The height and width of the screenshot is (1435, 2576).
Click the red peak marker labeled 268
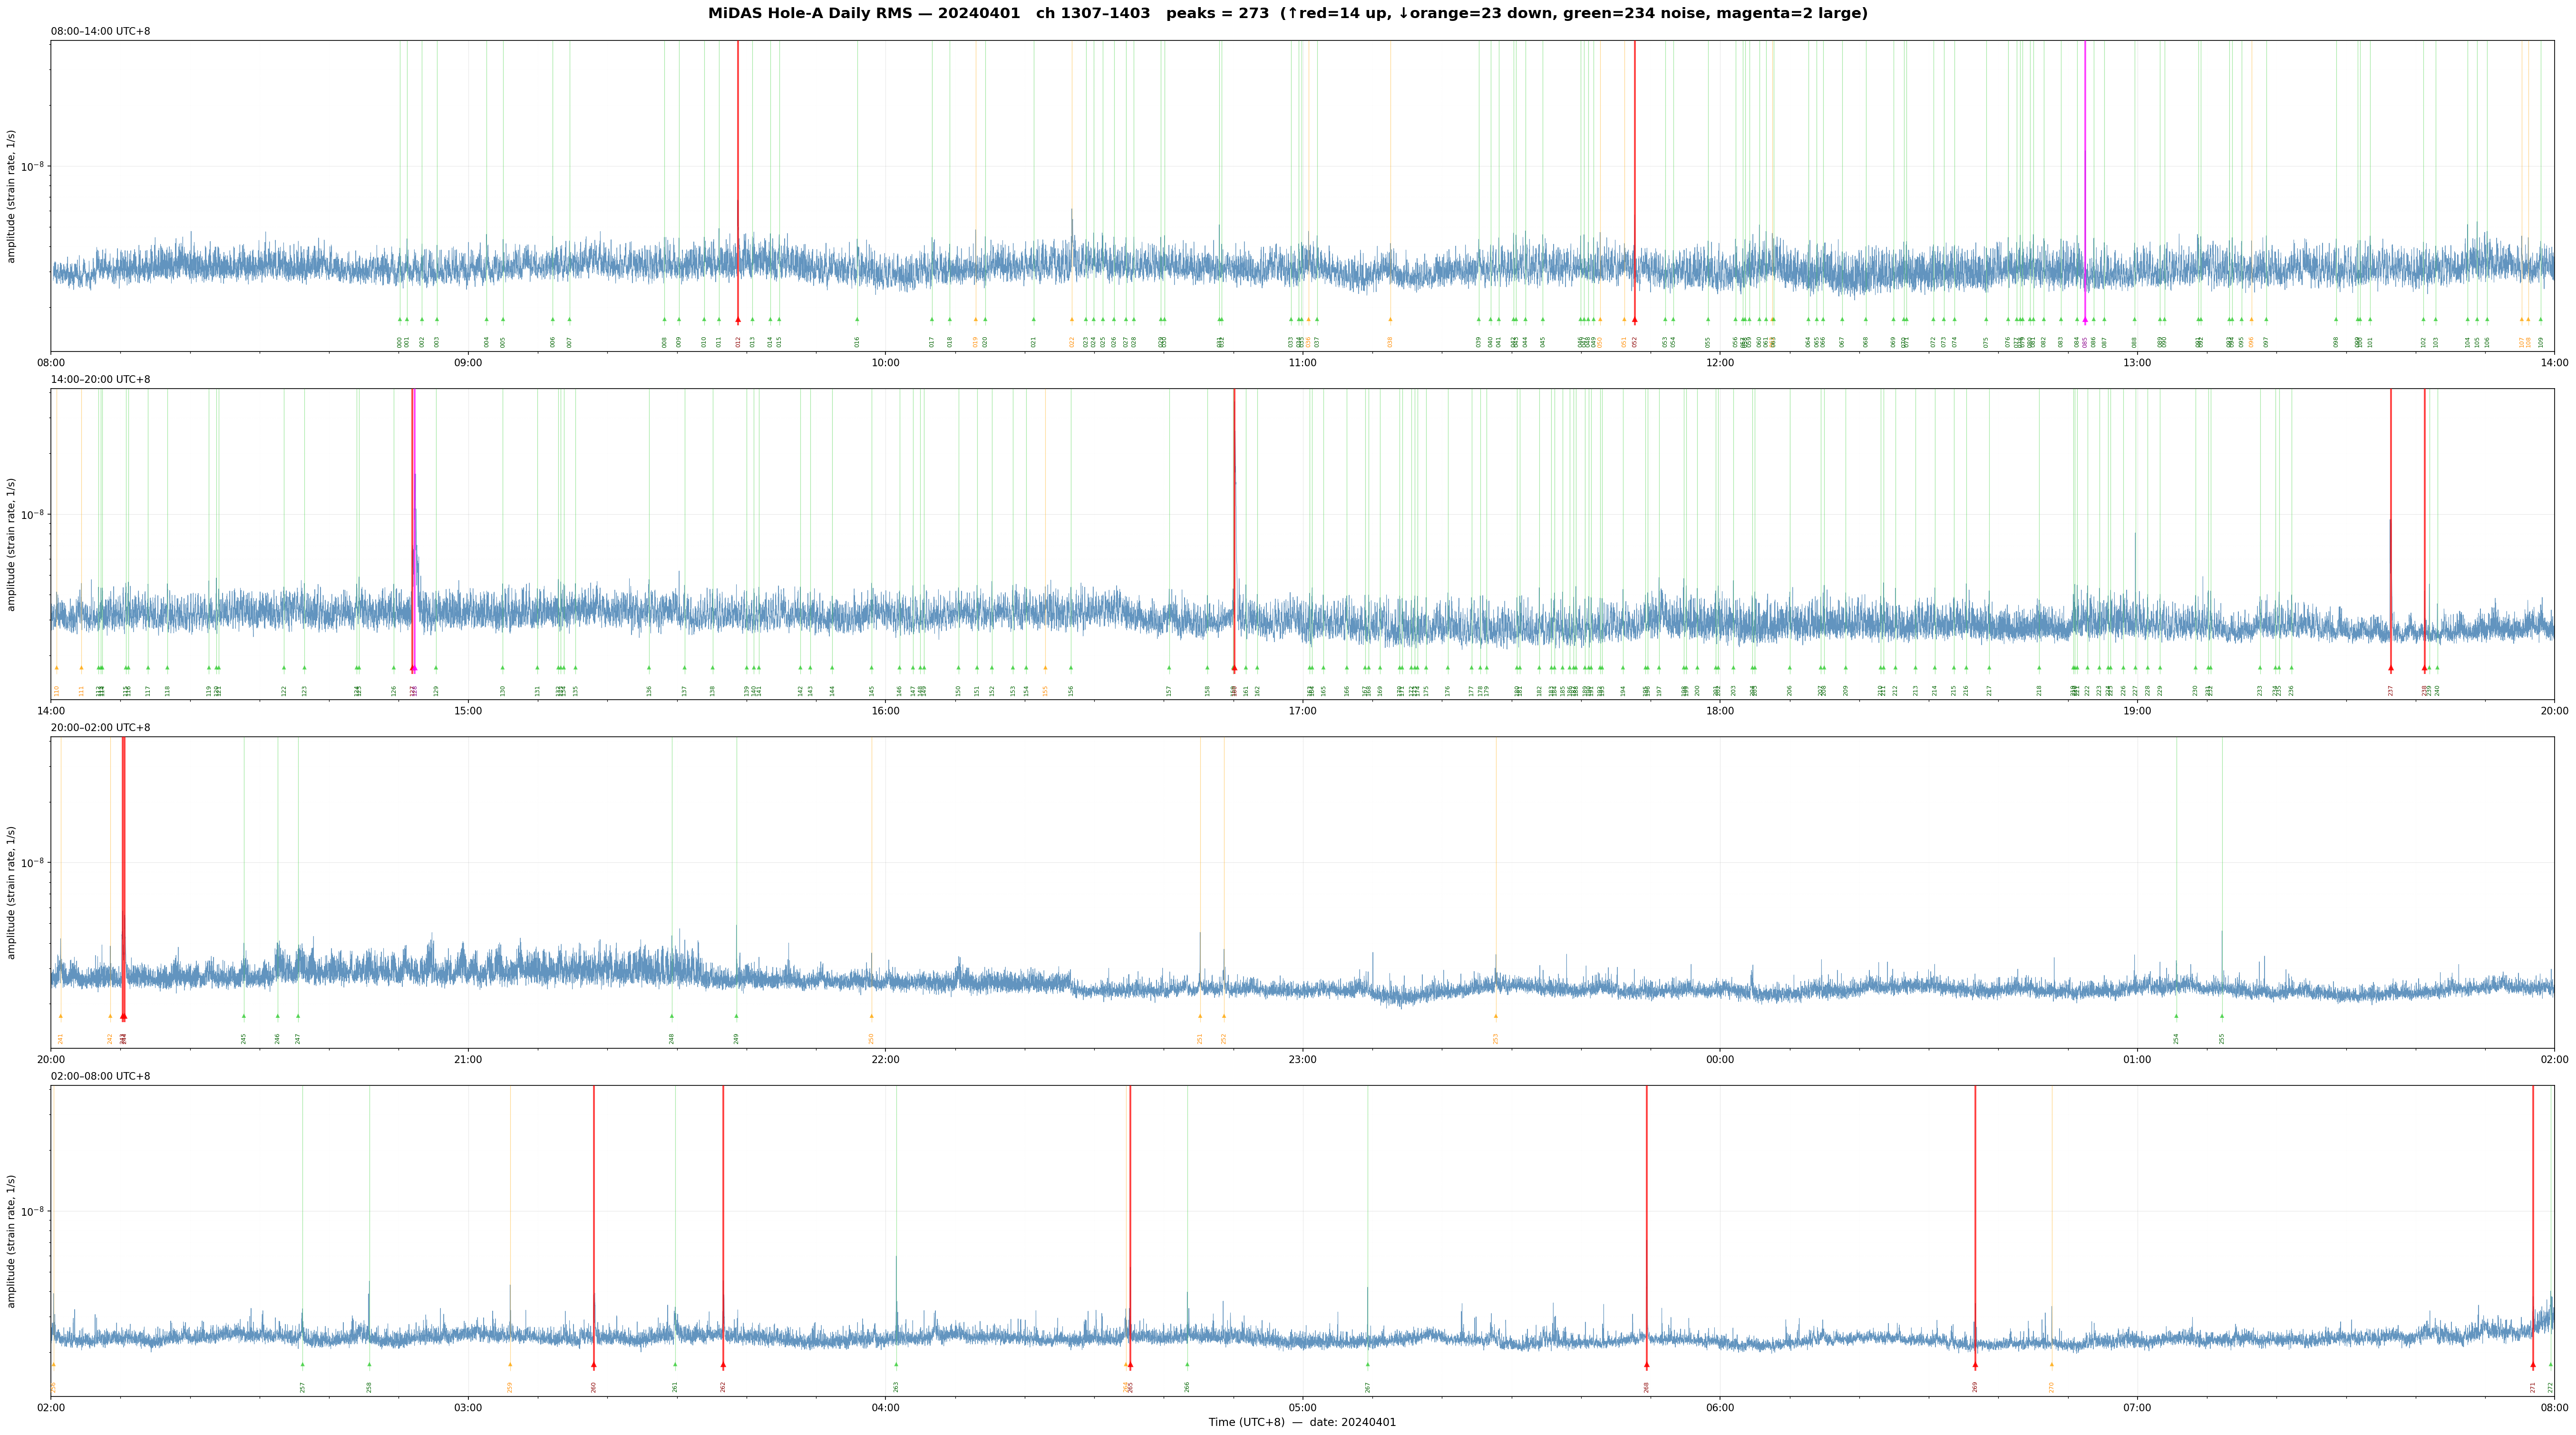click(1646, 1364)
